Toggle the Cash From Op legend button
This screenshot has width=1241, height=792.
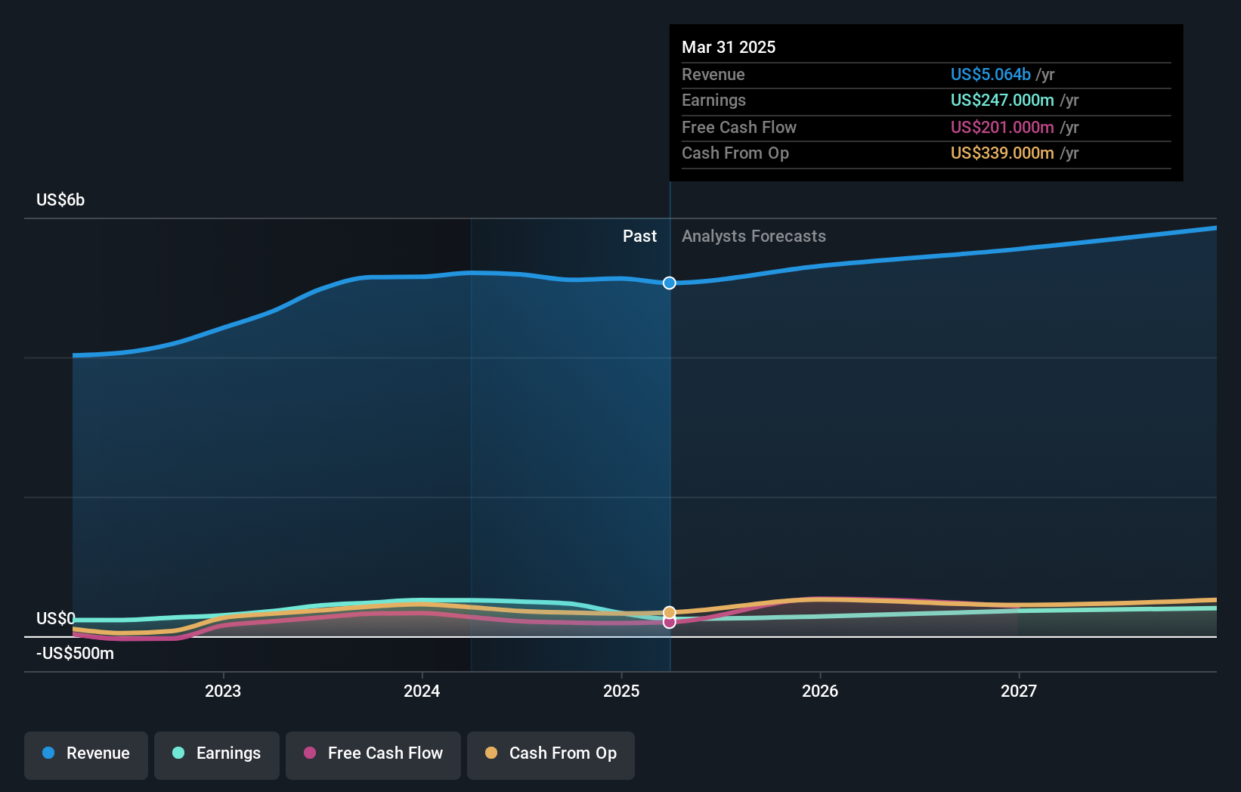click(x=551, y=755)
